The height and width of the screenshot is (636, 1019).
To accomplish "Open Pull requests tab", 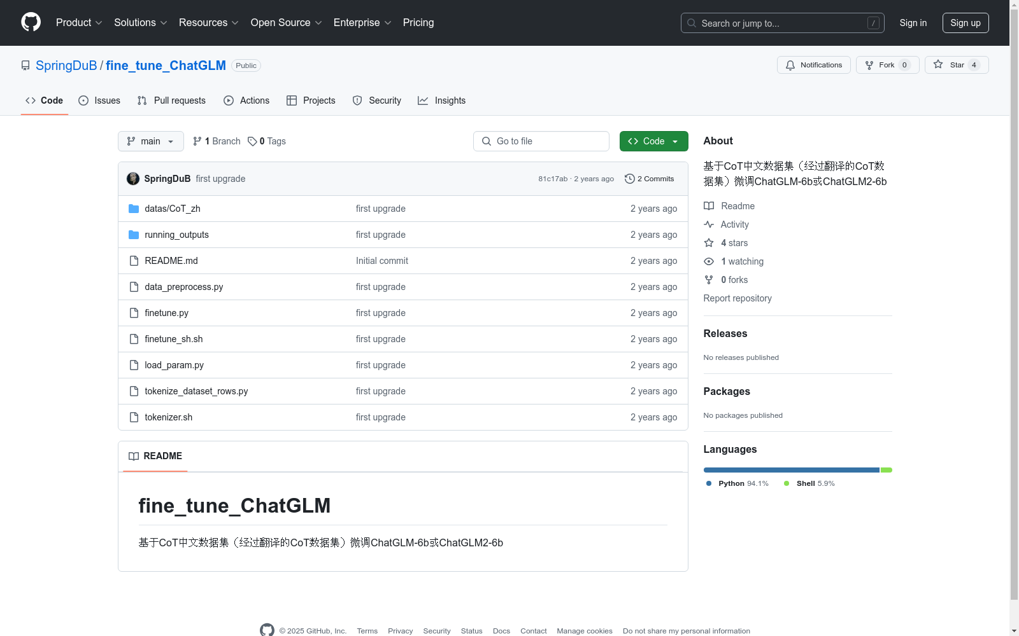I will pos(171,100).
